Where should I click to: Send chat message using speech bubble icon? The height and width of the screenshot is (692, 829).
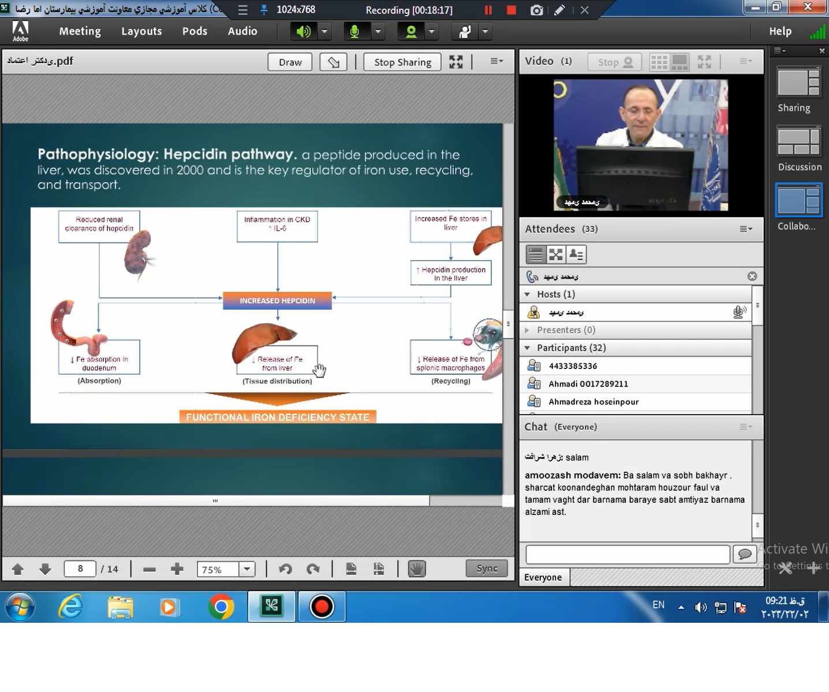[x=745, y=554]
